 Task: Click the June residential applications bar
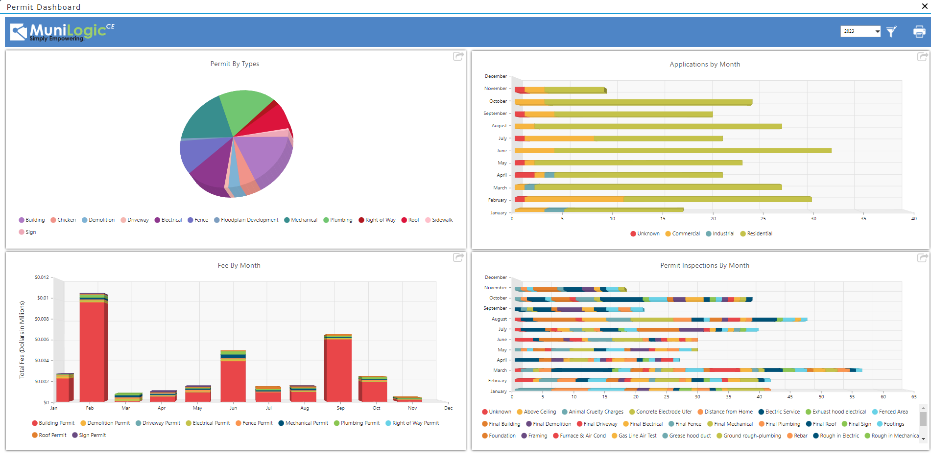point(692,151)
